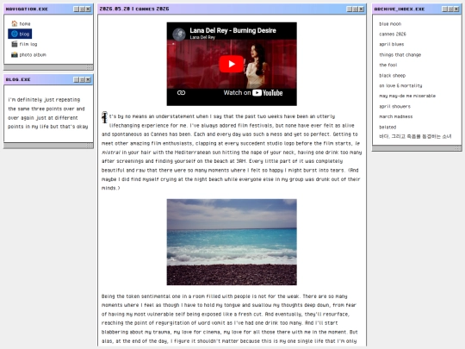Click the archive_index.exe title bar text
This screenshot has height=349, width=465.
tap(400, 9)
